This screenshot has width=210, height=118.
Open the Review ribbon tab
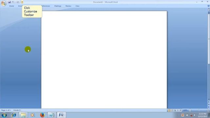tap(68, 6)
